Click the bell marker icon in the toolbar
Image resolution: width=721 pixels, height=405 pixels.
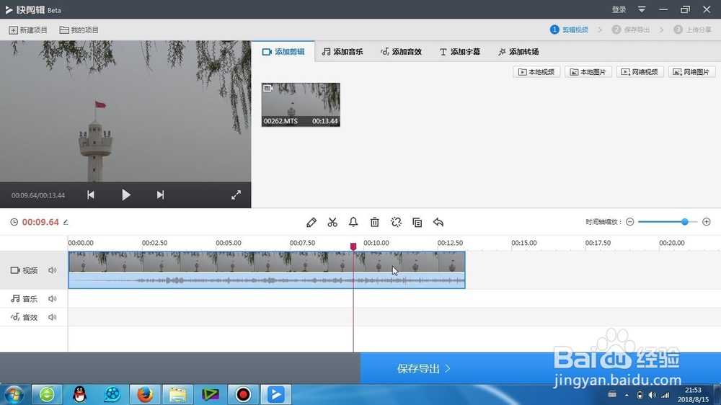(x=353, y=222)
